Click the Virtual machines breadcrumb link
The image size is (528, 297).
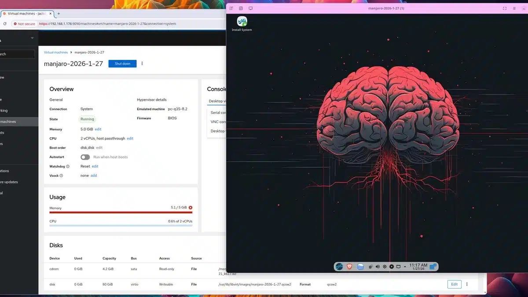click(56, 52)
